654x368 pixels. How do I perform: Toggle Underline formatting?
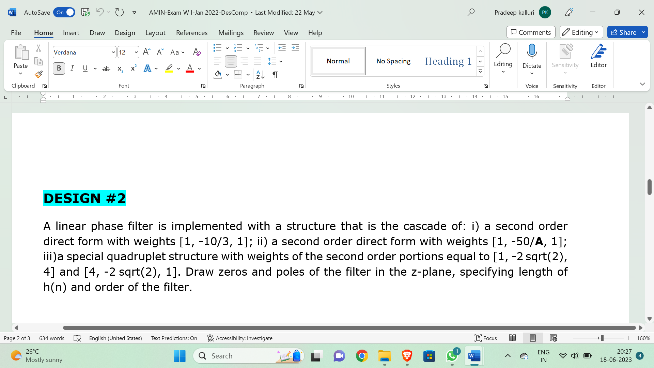(x=85, y=68)
